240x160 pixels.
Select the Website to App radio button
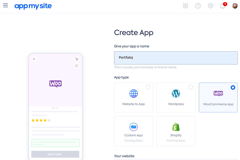[x=148, y=87]
